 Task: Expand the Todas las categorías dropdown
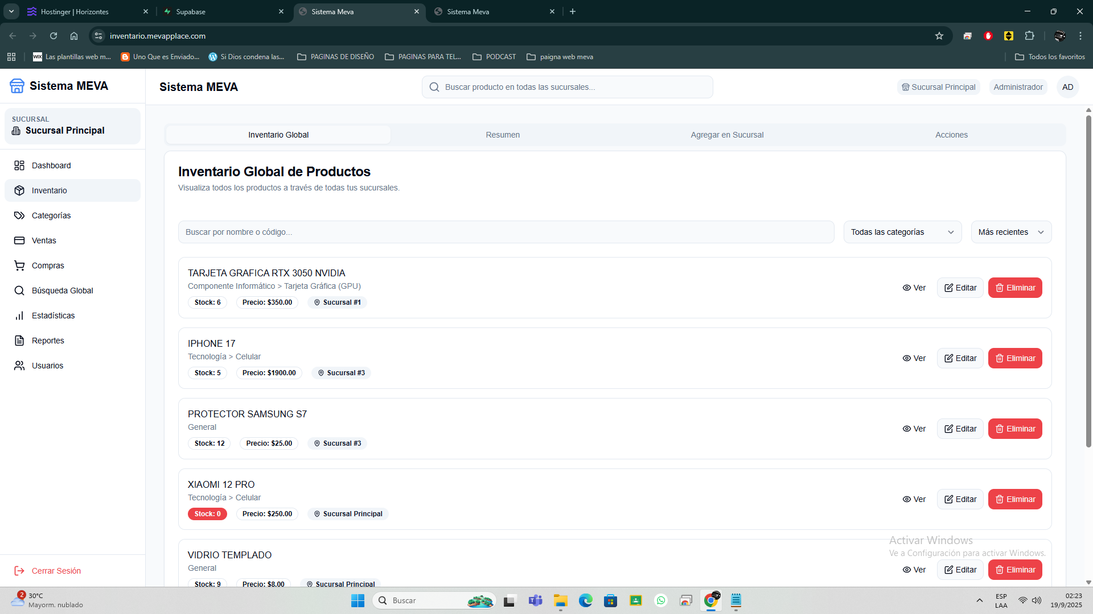(x=902, y=232)
